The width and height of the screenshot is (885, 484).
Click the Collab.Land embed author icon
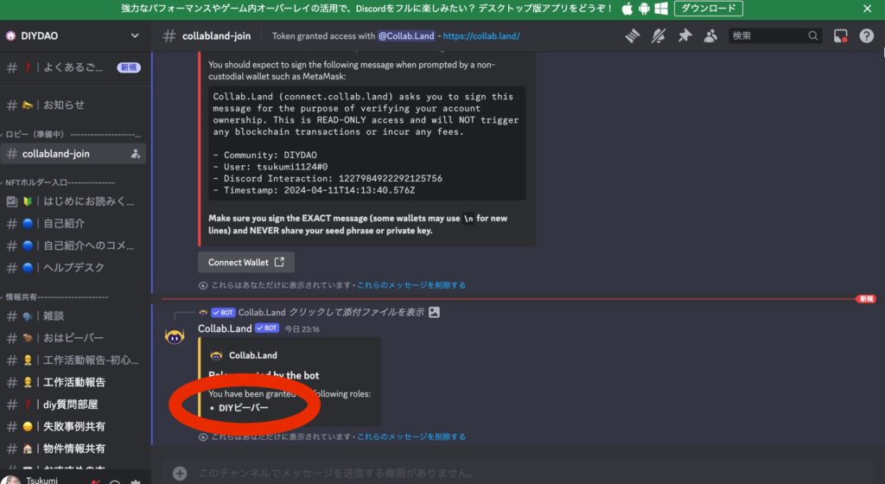215,355
